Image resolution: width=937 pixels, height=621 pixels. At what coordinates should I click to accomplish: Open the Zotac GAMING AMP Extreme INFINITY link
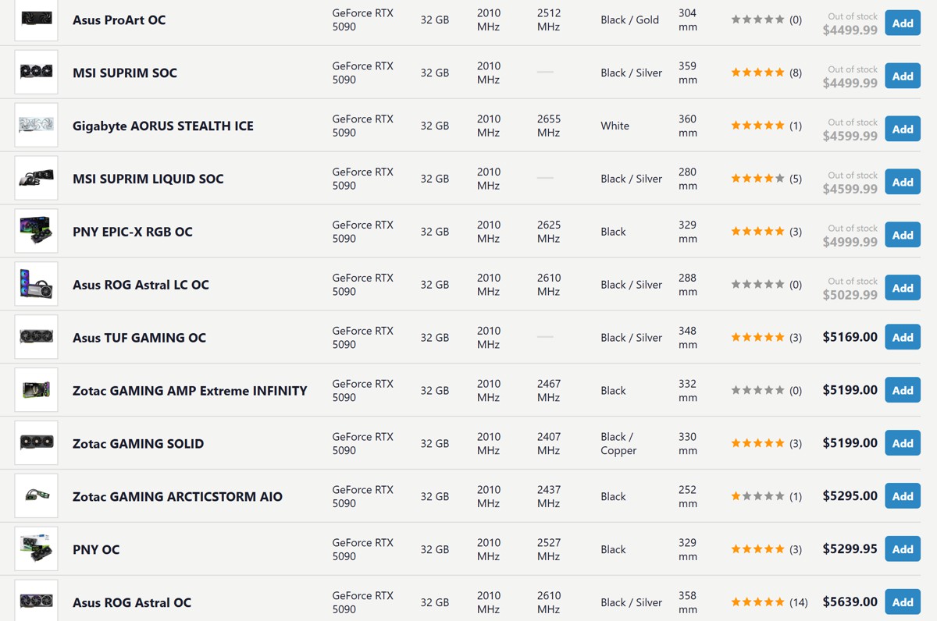tap(190, 391)
